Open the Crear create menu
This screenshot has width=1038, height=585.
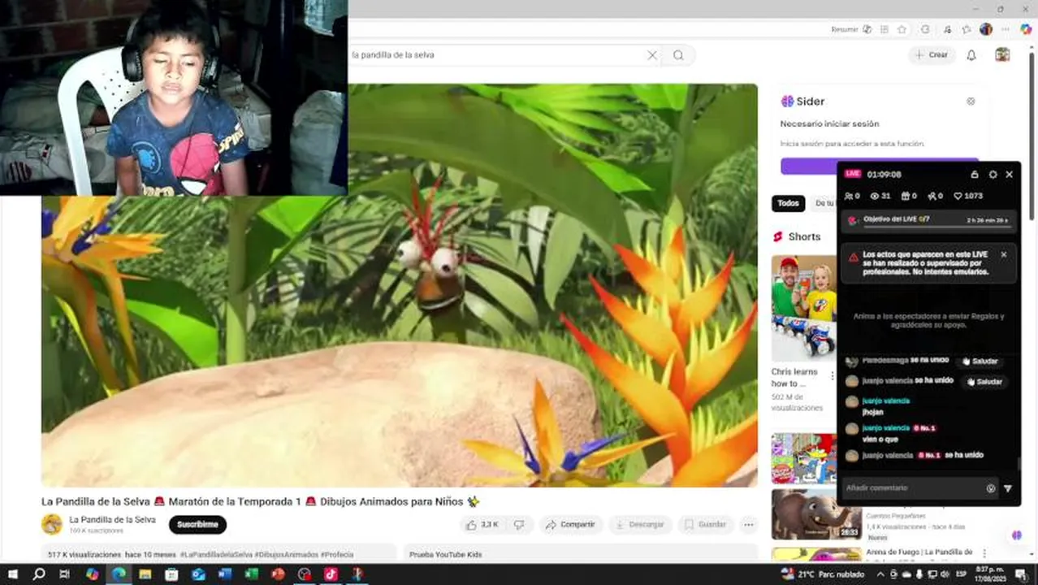[x=931, y=55]
